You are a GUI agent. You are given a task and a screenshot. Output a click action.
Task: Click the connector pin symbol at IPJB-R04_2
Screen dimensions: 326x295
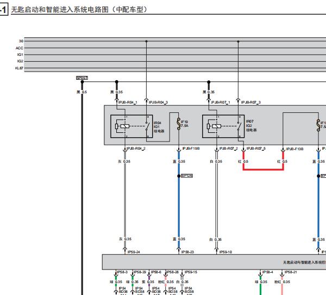coord(125,149)
